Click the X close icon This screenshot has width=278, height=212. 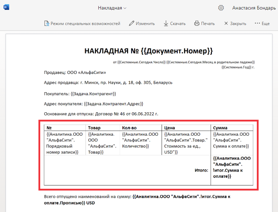[x=226, y=23]
